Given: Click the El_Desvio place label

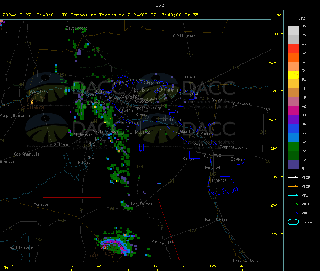Looking at the screenshot, I should pos(83,135).
